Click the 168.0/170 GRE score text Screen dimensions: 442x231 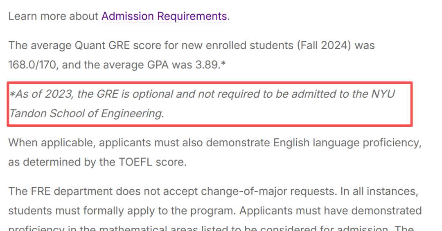(32, 64)
